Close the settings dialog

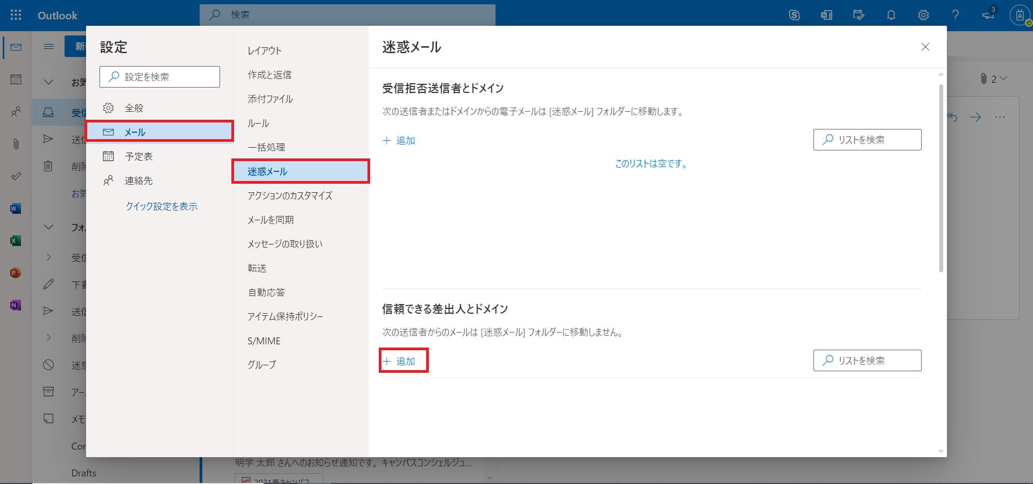(925, 47)
